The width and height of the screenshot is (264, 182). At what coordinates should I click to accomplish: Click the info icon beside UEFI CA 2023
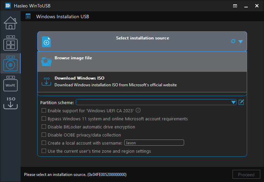(138, 110)
